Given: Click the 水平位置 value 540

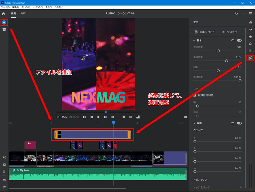Looking at the screenshot, I should click(239, 47).
